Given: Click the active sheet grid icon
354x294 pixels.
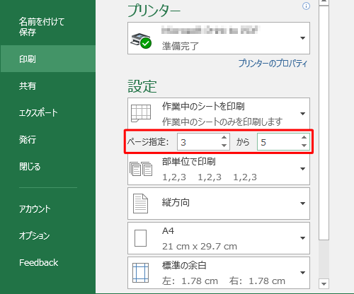Looking at the screenshot, I should pos(141,113).
